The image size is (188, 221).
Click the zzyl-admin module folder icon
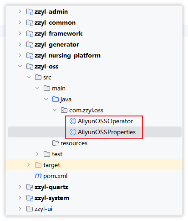tap(30, 12)
